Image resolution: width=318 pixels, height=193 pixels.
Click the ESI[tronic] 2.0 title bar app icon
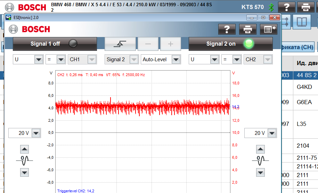point(9,18)
